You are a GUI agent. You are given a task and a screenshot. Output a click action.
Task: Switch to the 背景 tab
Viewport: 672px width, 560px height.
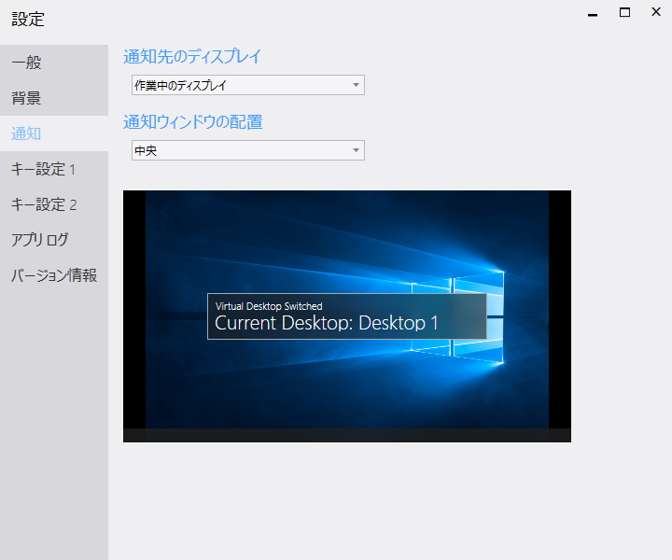54,98
